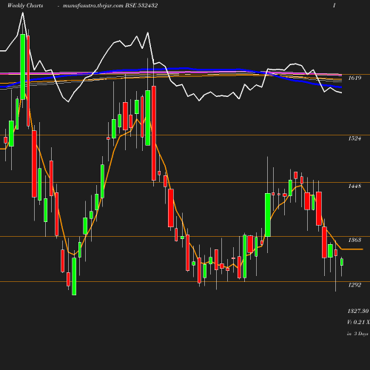Click the 1448 price axis label

[354, 186]
